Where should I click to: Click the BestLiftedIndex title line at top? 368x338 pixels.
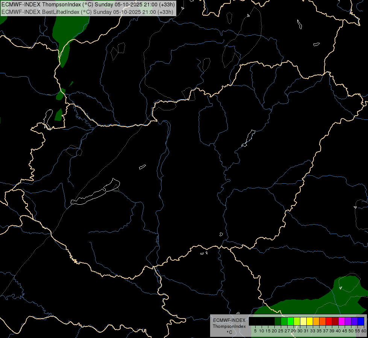tap(87, 12)
